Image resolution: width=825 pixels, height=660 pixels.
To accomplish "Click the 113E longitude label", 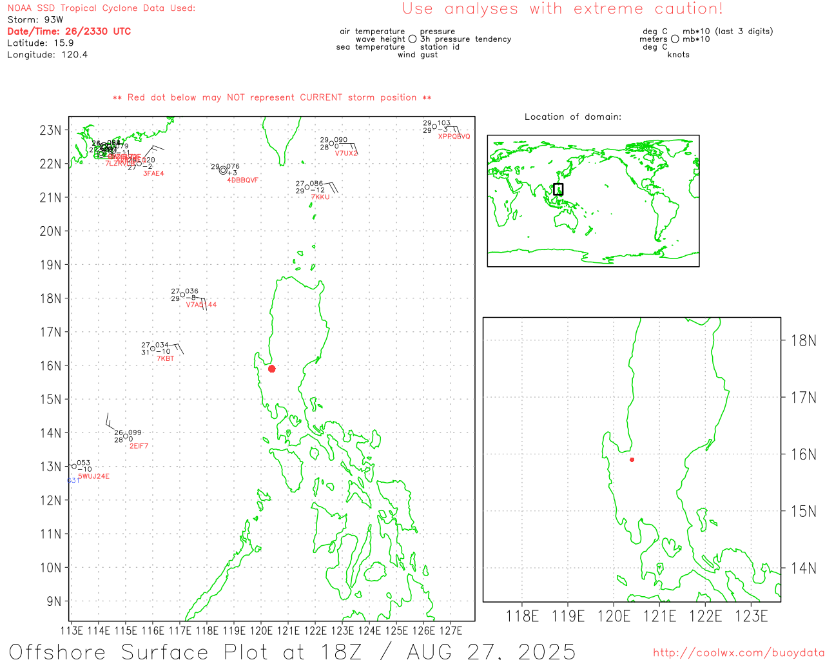I will click(x=71, y=630).
